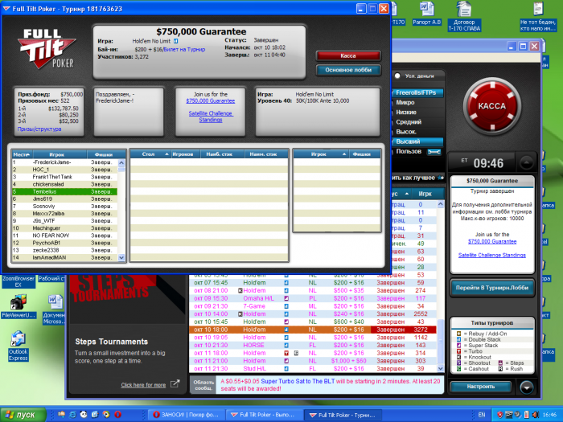This screenshot has width=563, height=422.
Task: Open FileViewerU... desktop shortcut
Action: pos(18,306)
